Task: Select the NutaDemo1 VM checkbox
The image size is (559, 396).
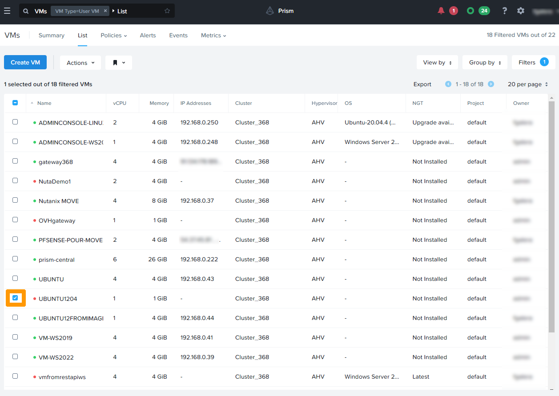Action: 15,180
